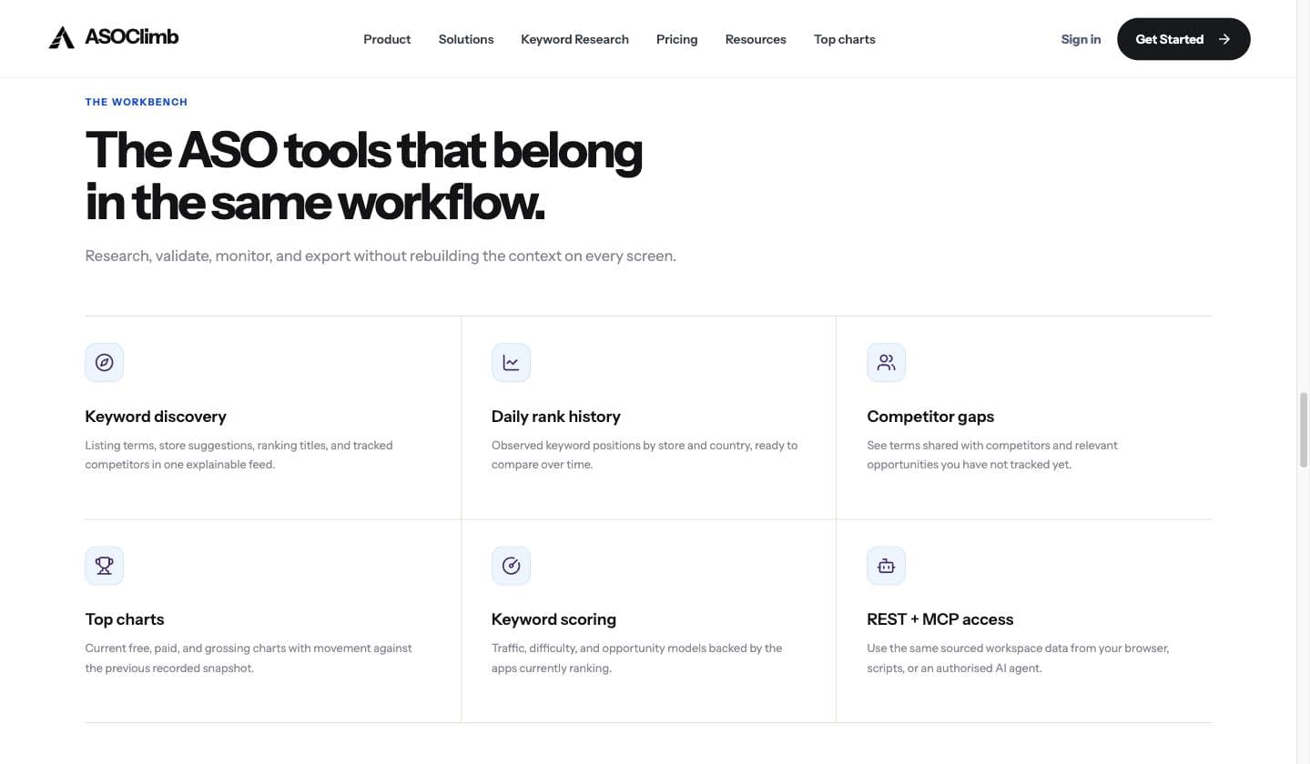Go to Keyword Research in the navbar
The width and height of the screenshot is (1310, 764).
pyautogui.click(x=574, y=39)
